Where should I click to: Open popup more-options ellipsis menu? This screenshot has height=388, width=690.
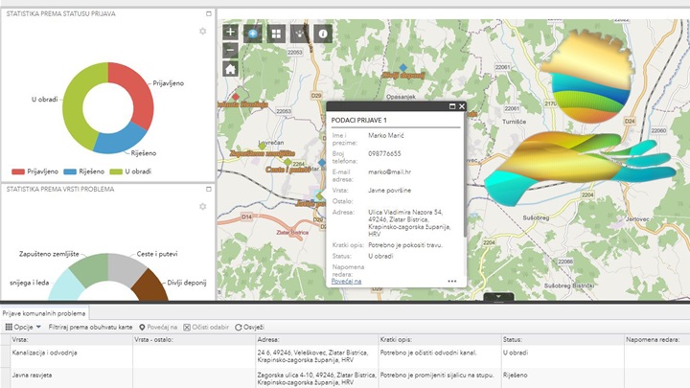tap(452, 281)
